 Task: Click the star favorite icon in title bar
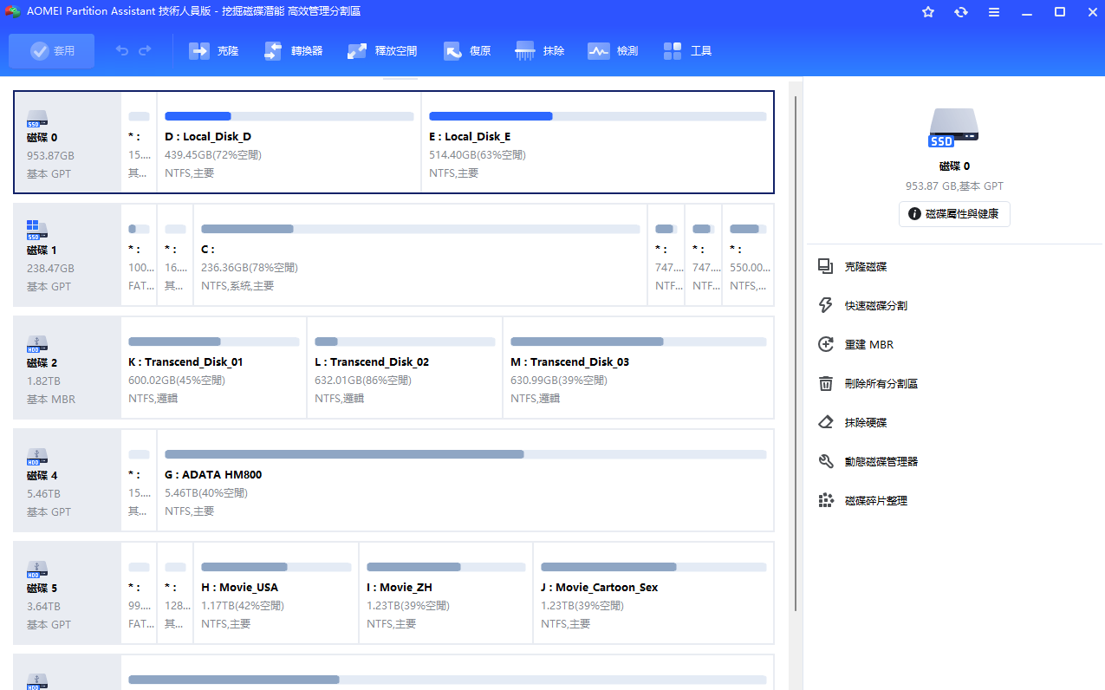(x=928, y=12)
